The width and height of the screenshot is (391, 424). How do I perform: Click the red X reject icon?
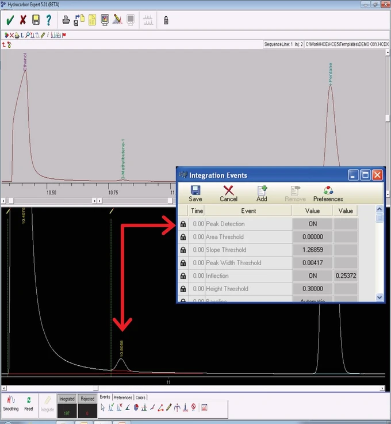tap(23, 20)
